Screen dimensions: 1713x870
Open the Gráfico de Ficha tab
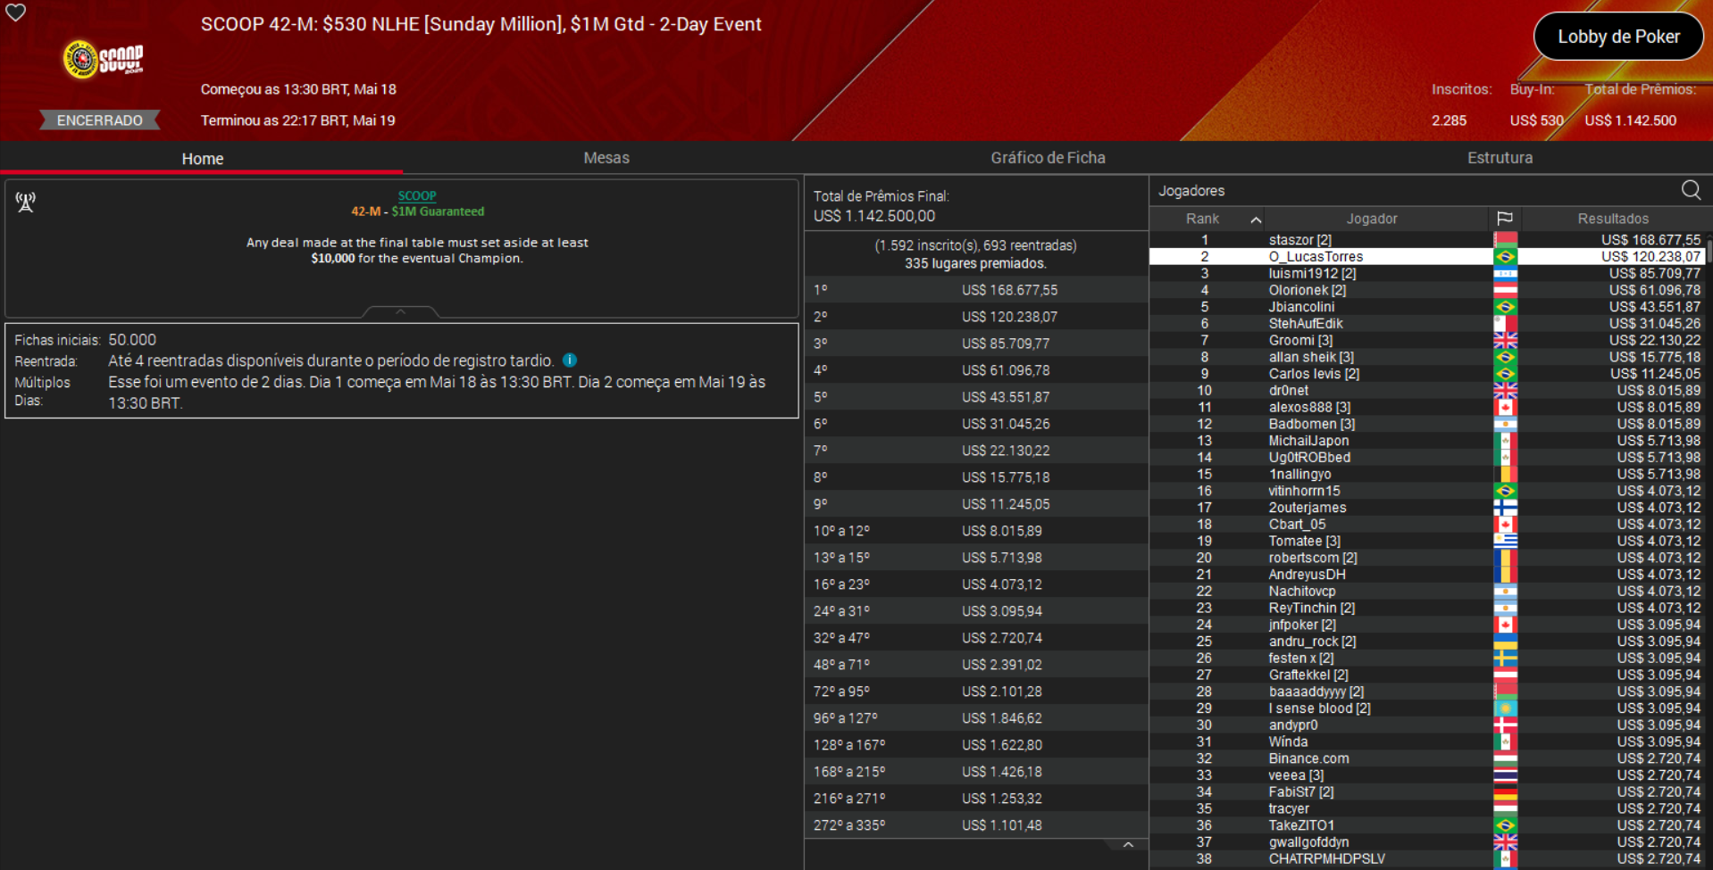(x=1048, y=158)
